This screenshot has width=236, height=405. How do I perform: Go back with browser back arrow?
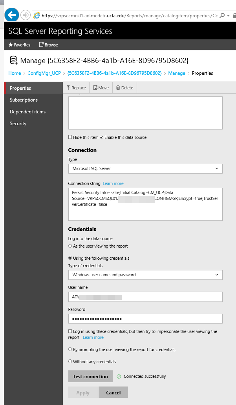[x=12, y=15]
